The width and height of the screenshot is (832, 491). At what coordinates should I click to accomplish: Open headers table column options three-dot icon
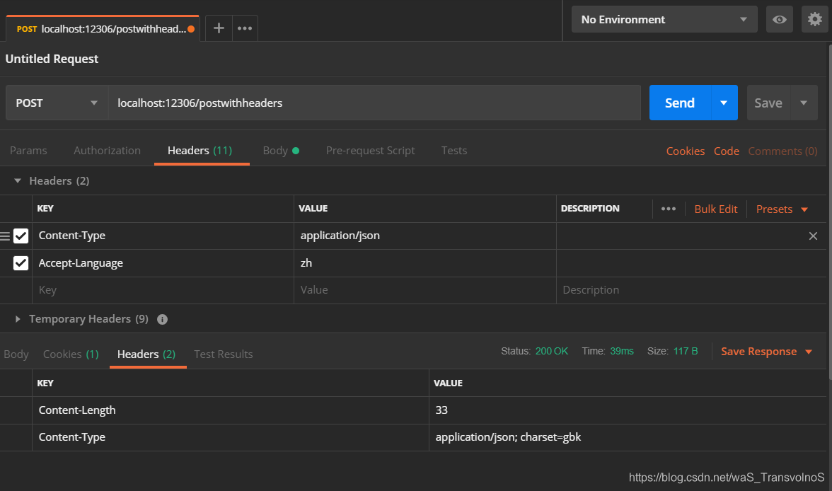(x=669, y=209)
